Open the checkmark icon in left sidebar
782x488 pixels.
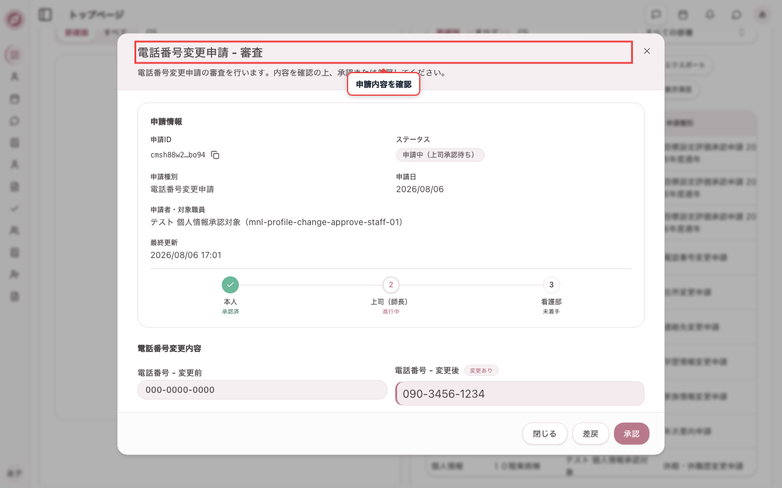pos(15,209)
